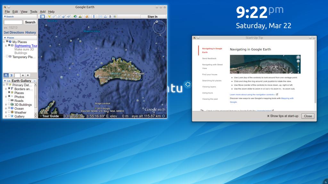Image resolution: width=328 pixels, height=184 pixels.
Task: Open the Tools menu
Action: [34, 12]
